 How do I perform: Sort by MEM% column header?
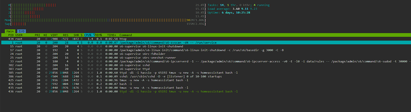tap(99, 35)
